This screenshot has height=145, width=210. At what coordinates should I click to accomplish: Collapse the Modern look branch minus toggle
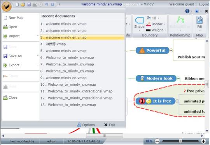pos(178,78)
